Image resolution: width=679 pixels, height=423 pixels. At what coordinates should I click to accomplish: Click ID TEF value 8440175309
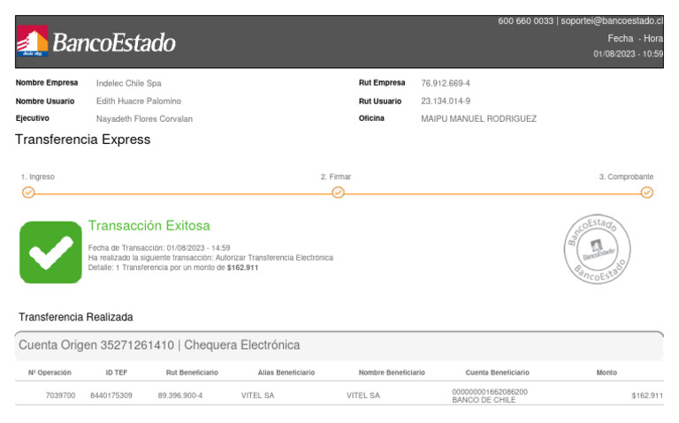point(111,396)
